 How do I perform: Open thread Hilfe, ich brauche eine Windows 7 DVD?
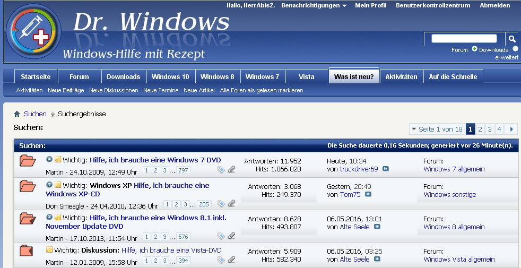155,160
